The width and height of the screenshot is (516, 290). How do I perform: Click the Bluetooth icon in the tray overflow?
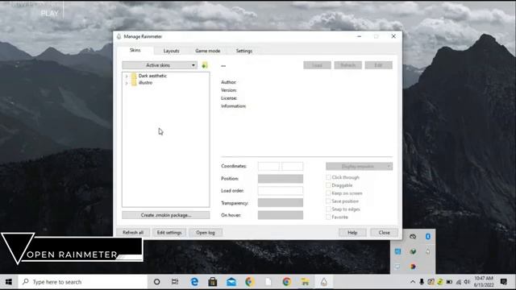pos(428,236)
